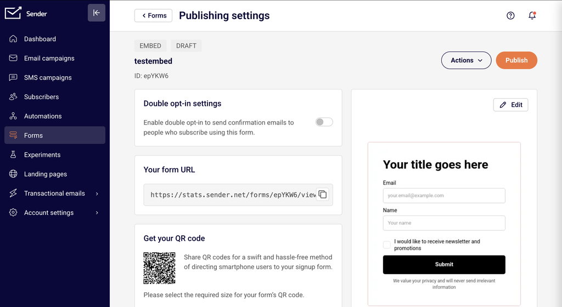Open the Actions dropdown
This screenshot has height=307, width=562.
(467, 60)
